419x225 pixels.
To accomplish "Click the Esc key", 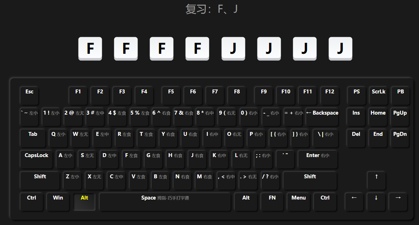I will click(x=29, y=95).
